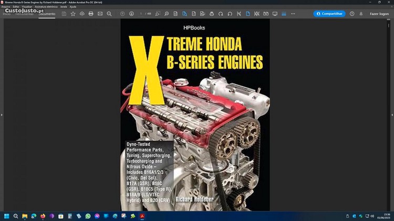Open the Visualizar menu
This screenshot has width=394, height=221.
pos(26,6)
